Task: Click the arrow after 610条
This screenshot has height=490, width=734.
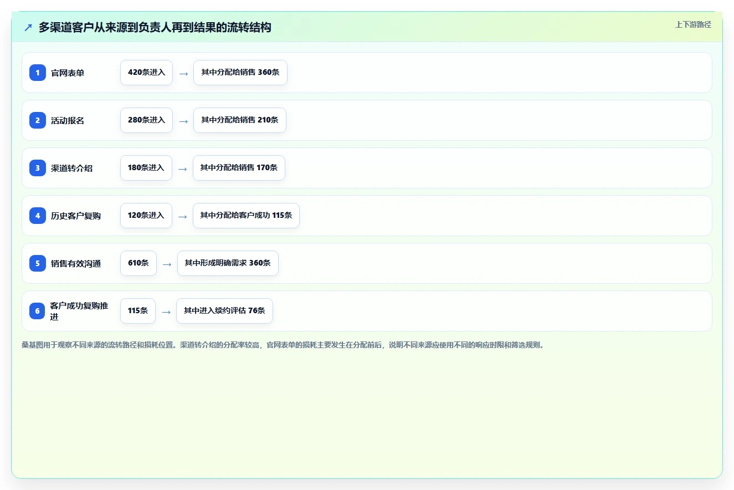Action: tap(167, 264)
